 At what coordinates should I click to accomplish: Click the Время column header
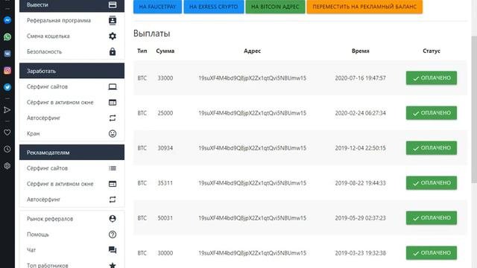361,51
